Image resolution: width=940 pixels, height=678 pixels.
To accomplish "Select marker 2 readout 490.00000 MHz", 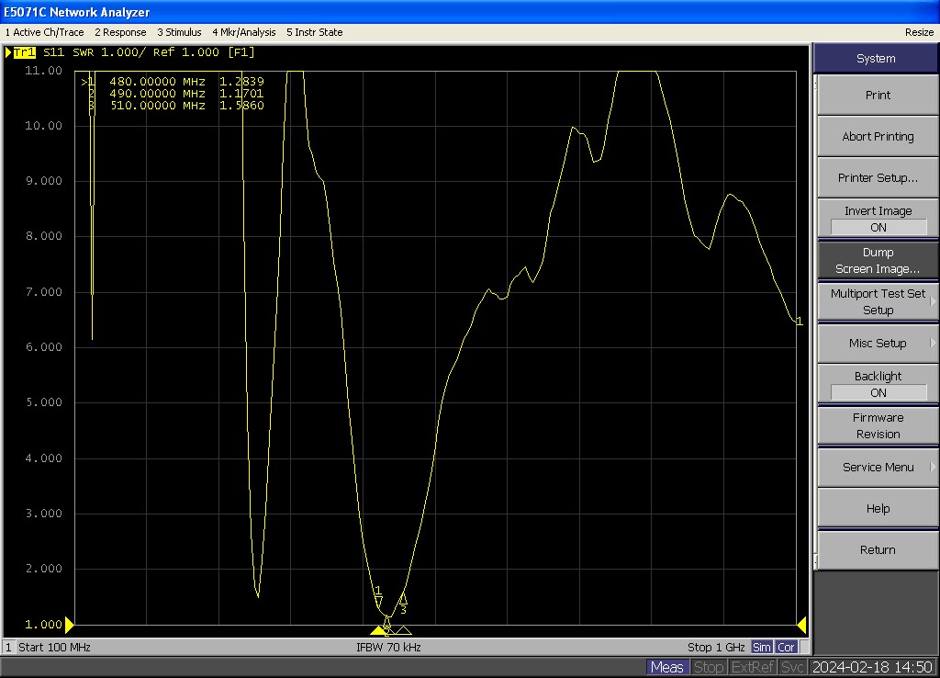I will [x=175, y=94].
